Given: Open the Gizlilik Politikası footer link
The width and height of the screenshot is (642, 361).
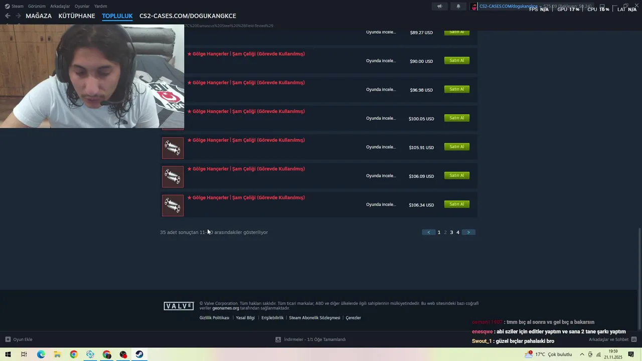Looking at the screenshot, I should [214, 318].
